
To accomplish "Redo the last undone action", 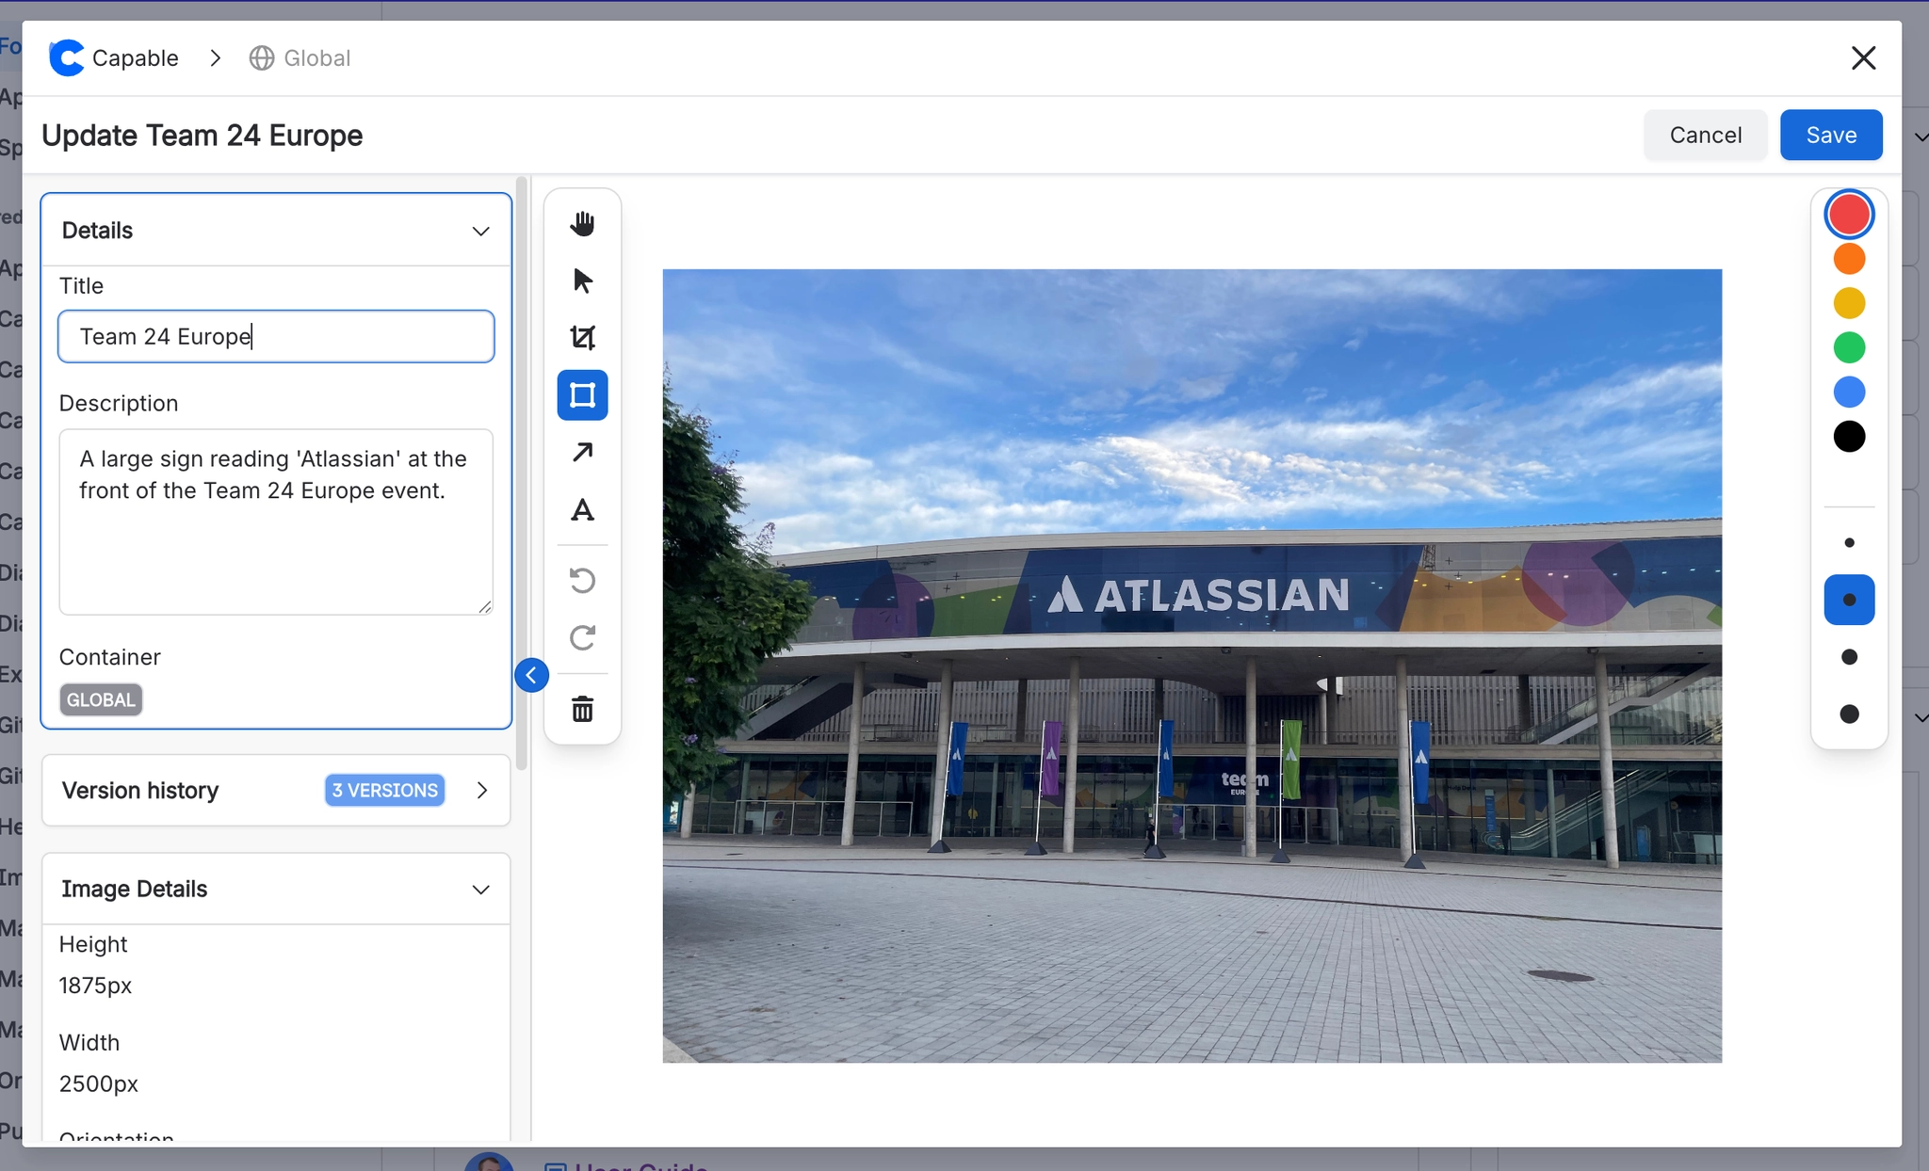I will (581, 638).
